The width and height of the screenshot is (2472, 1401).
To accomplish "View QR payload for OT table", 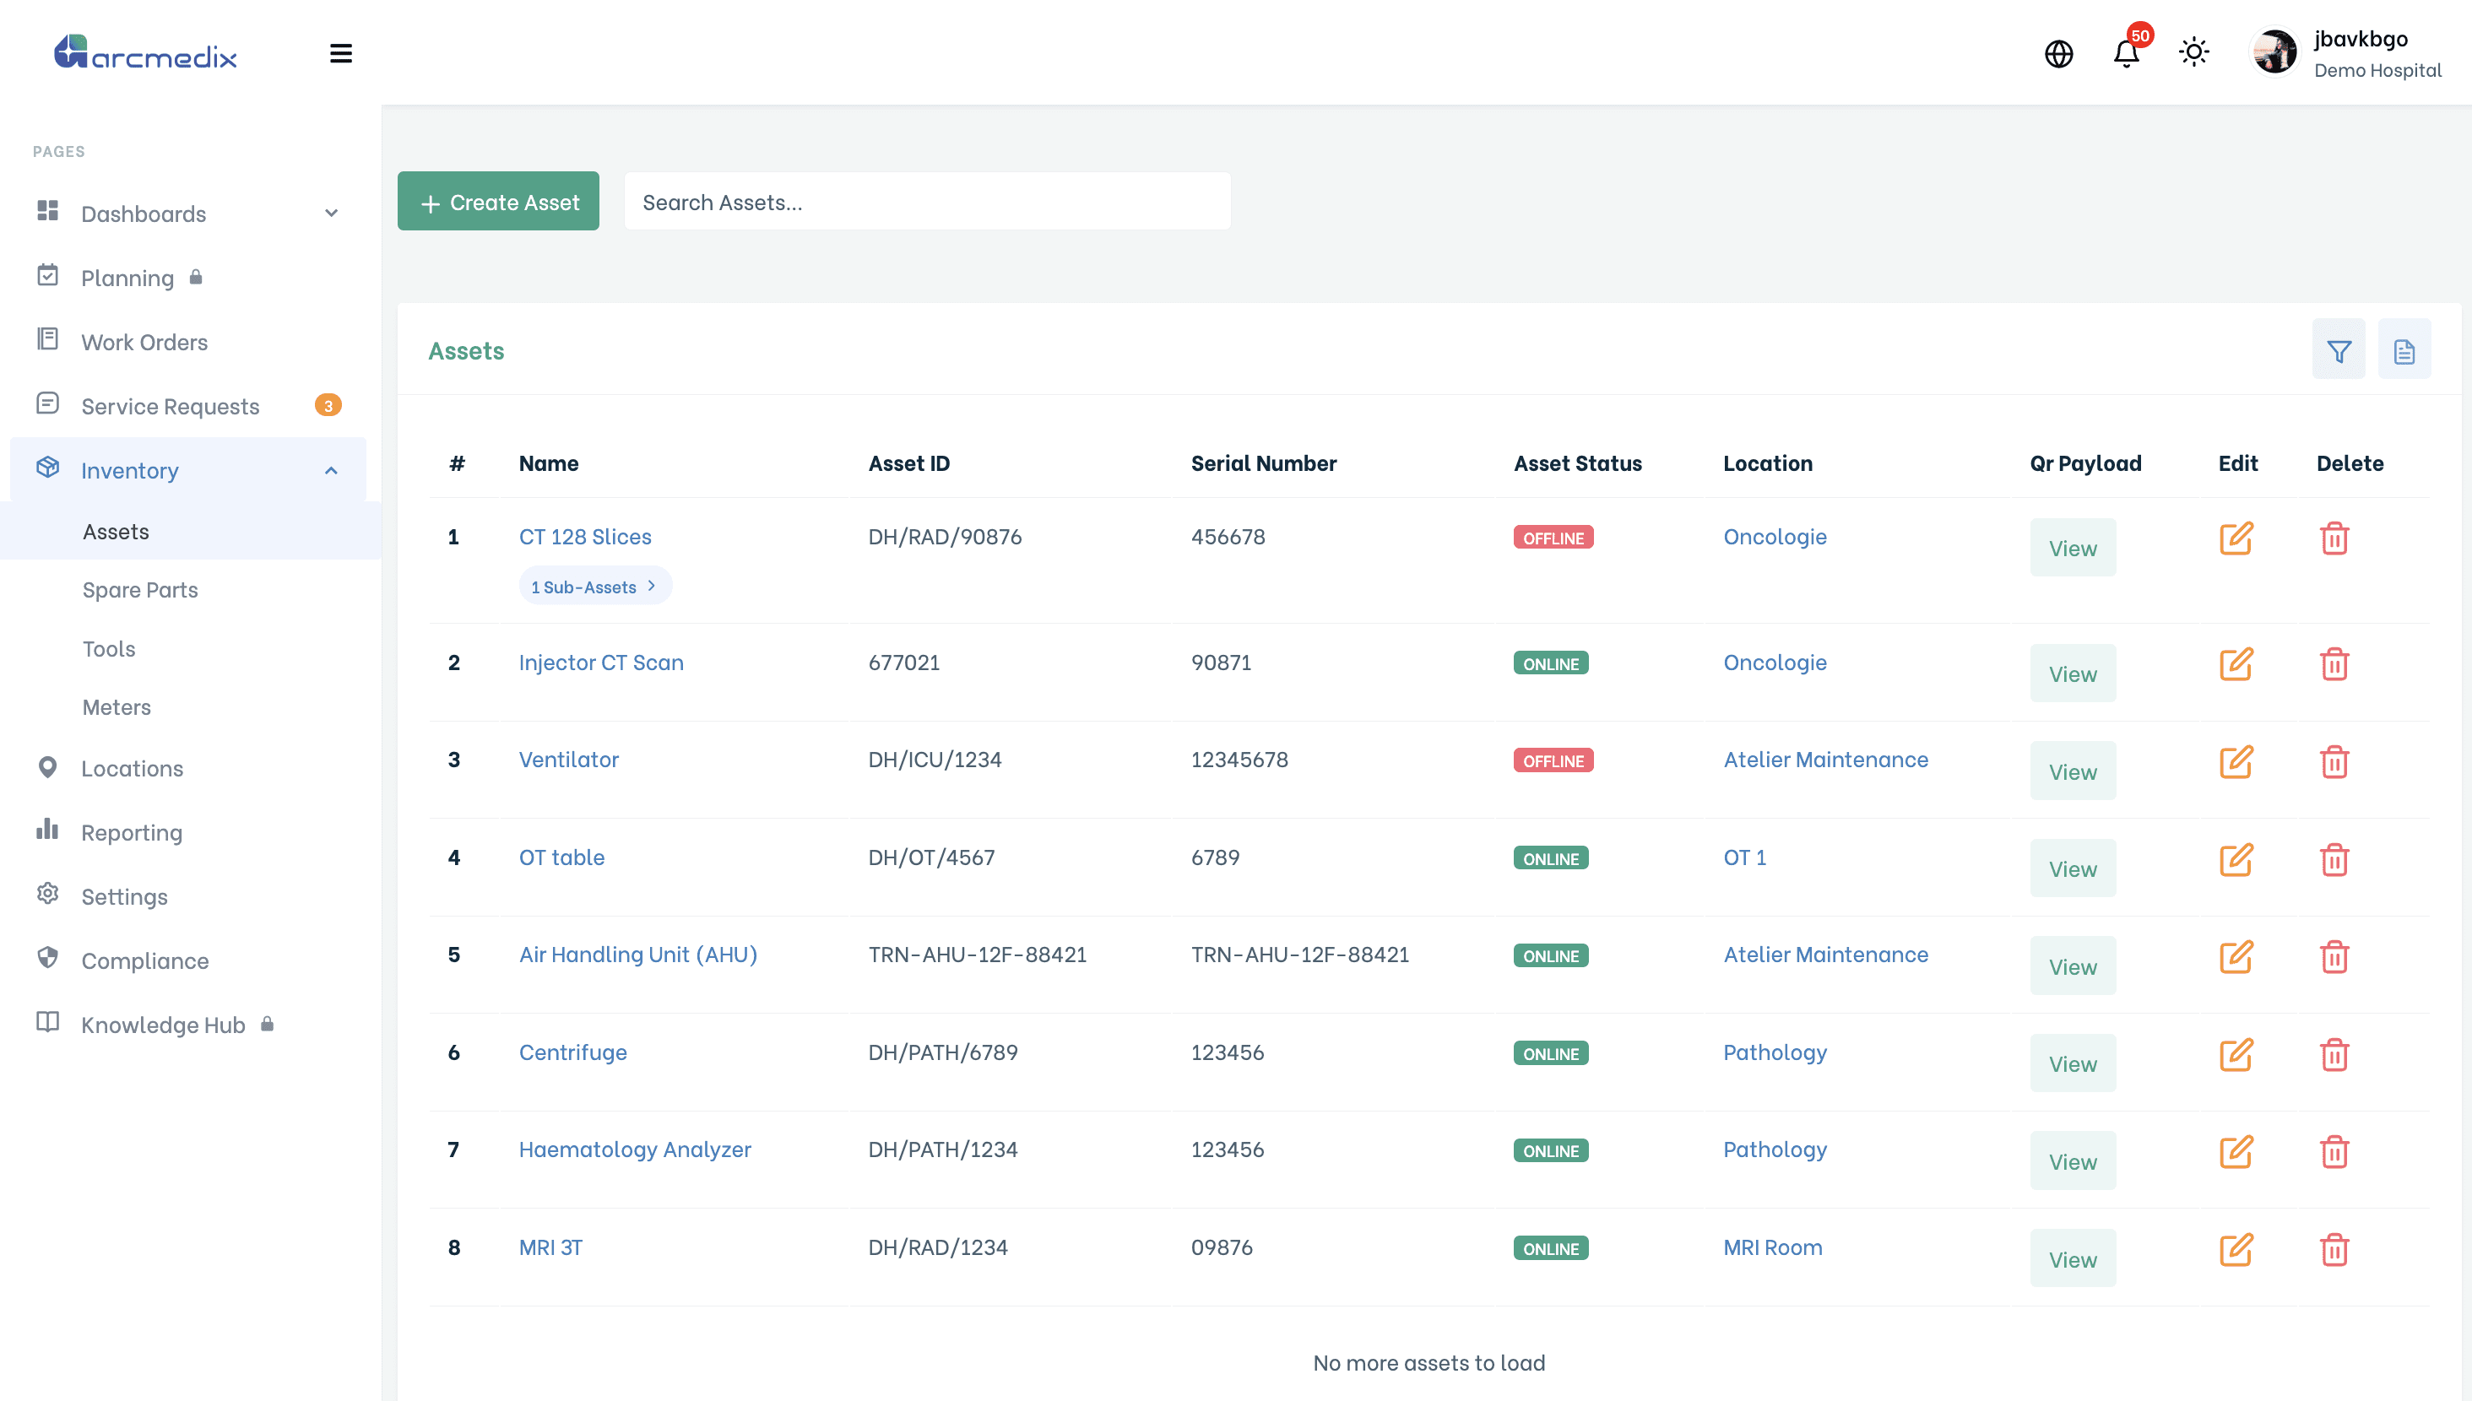I will point(2073,868).
